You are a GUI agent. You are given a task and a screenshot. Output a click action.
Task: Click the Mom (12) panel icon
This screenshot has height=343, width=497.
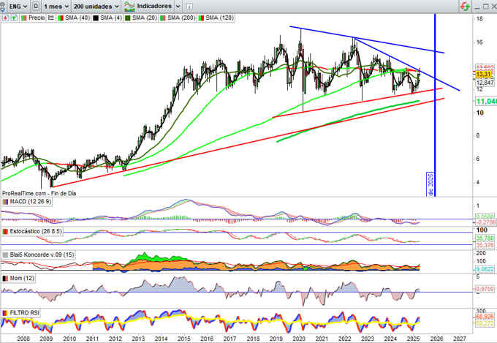[5, 278]
